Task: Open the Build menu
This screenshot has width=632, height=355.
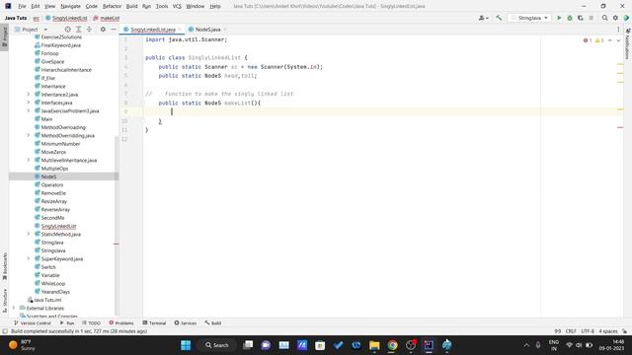Action: [131, 6]
